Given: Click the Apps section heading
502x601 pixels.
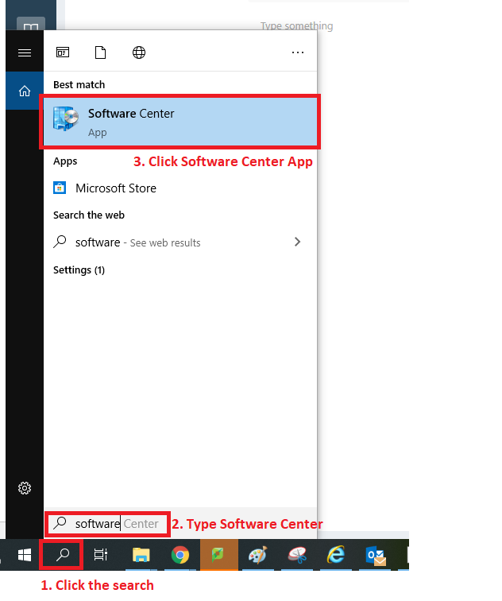Looking at the screenshot, I should coord(65,161).
